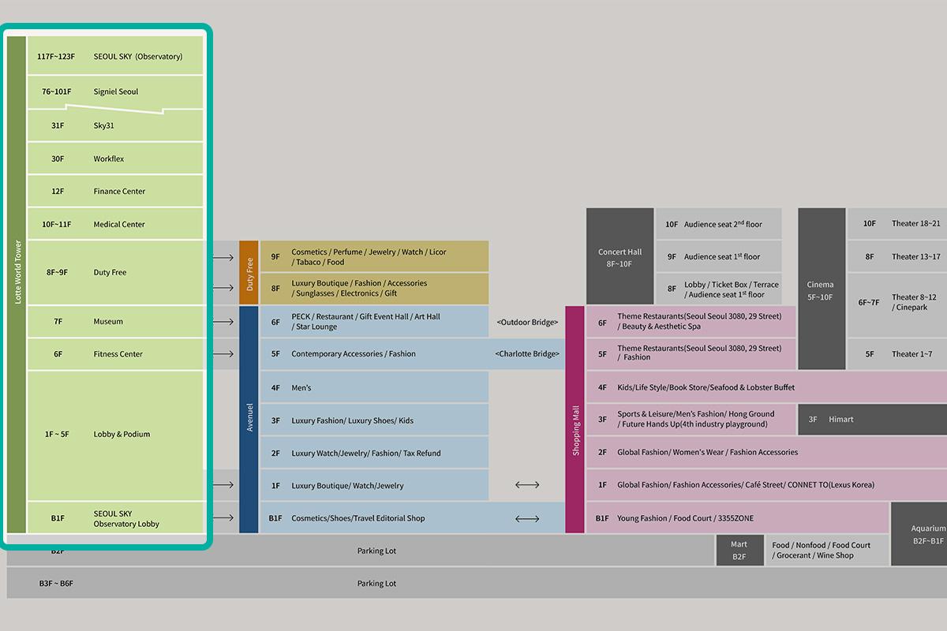Open 4F Kids/Life Style/Book Store row
This screenshot has height=631, width=947.
(767, 387)
